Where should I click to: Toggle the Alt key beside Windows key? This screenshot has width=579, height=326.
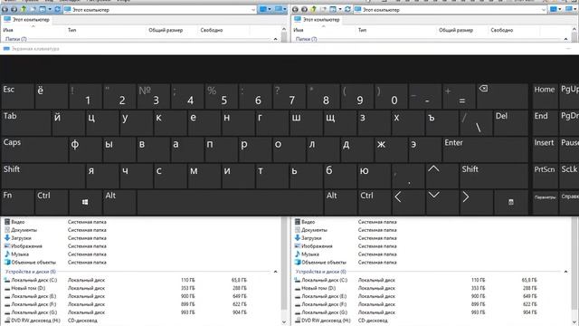point(119,202)
